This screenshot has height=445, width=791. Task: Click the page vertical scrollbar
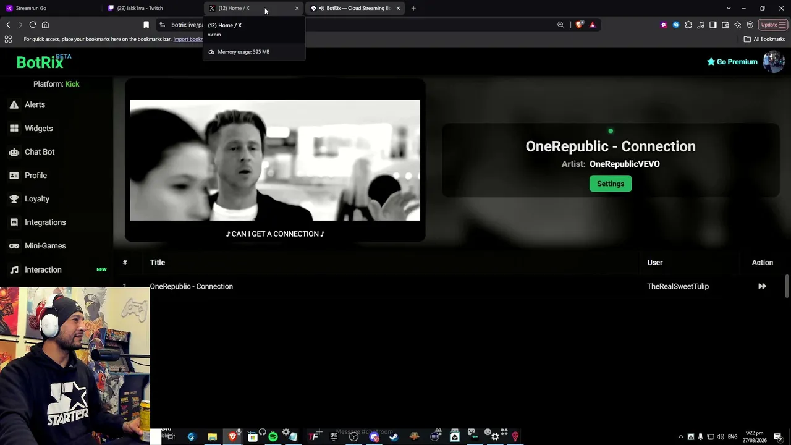point(787,286)
